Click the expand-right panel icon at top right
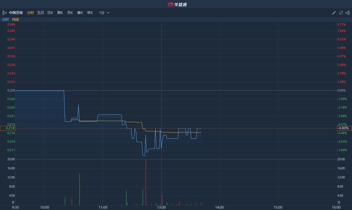Screen dimensions: 352x210 tap(348, 13)
